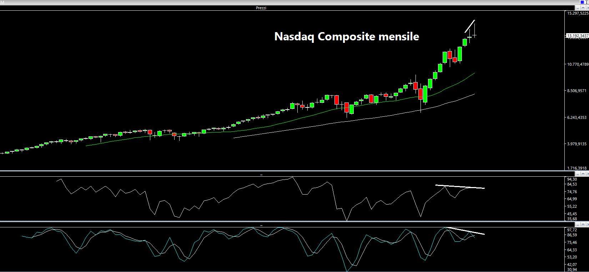Image resolution: width=589 pixels, height=272 pixels.
Task: Click the 45,45 oscillator axis label
Action: (572, 214)
